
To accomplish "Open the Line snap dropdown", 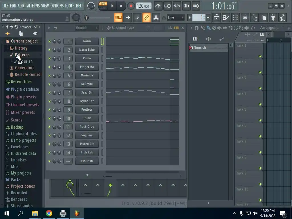I will click(x=175, y=17).
